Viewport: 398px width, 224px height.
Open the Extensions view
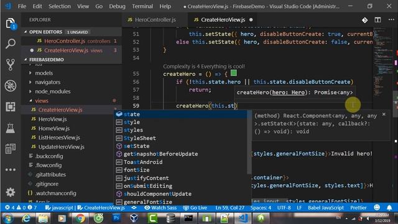[x=10, y=106]
